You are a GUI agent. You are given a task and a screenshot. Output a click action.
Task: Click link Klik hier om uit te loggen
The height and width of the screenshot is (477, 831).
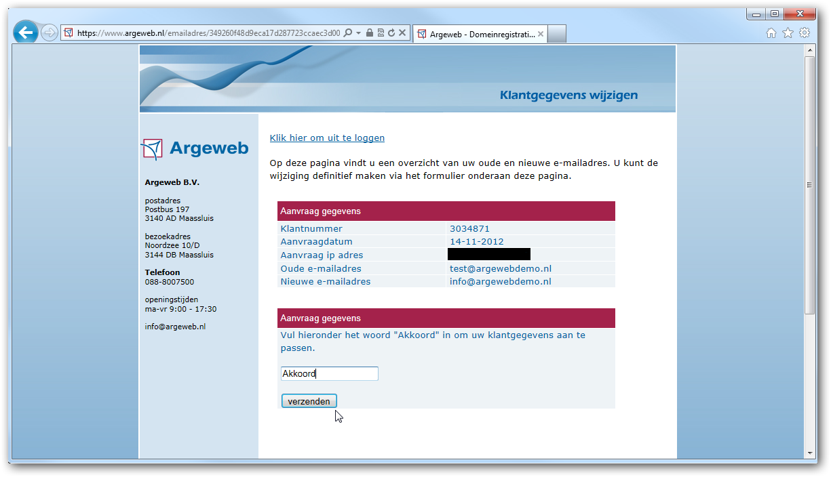coord(327,138)
